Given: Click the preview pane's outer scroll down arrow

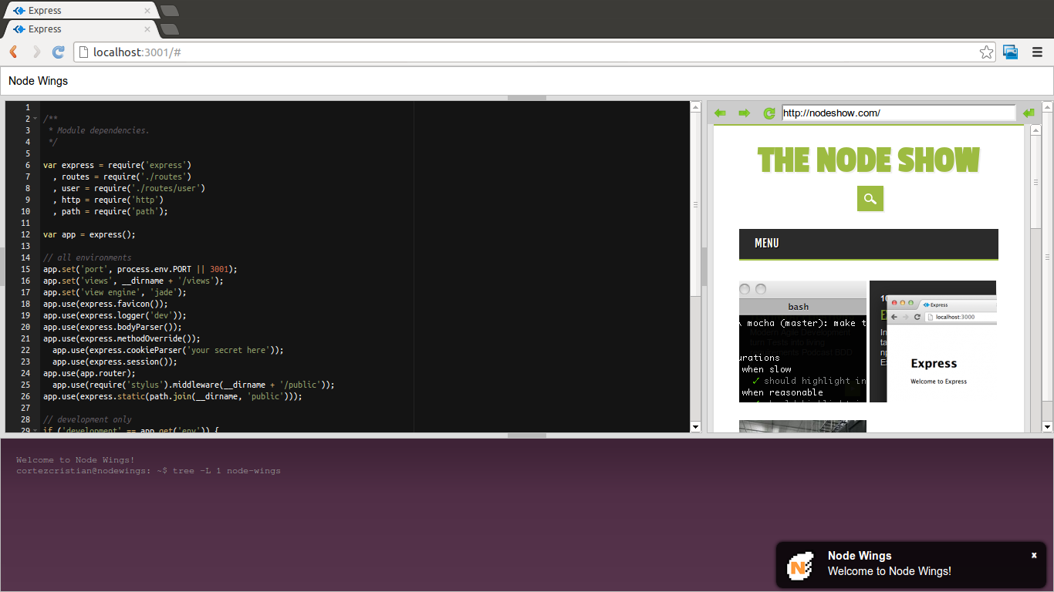Looking at the screenshot, I should [x=1047, y=427].
